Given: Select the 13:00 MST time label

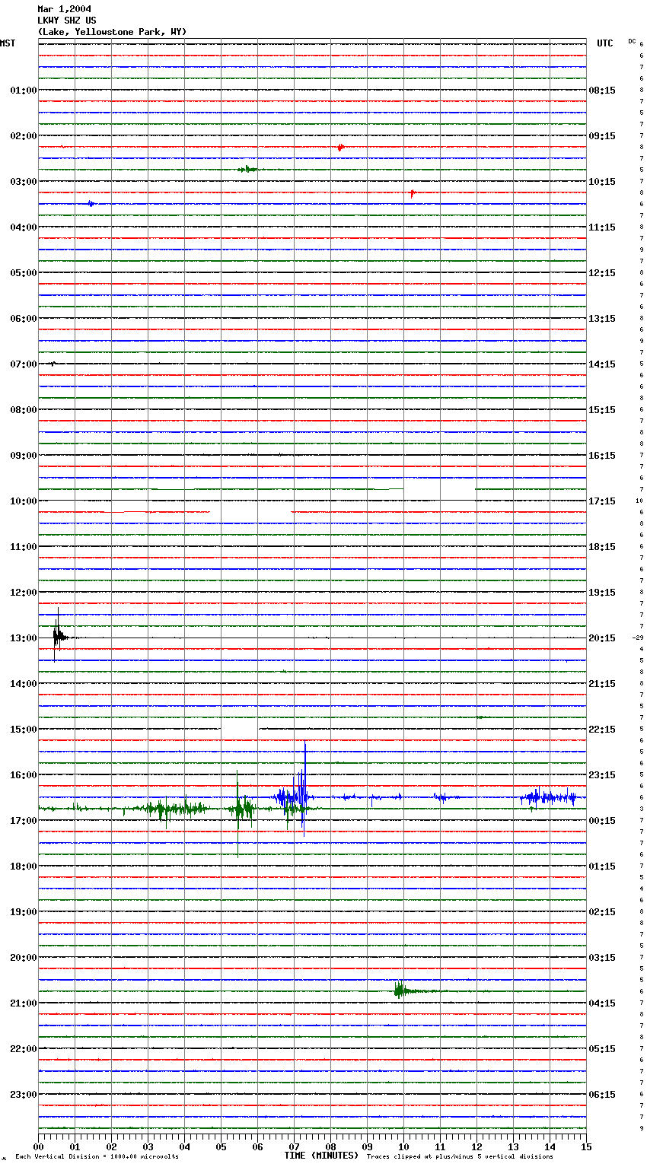Looking at the screenshot, I should coord(24,638).
